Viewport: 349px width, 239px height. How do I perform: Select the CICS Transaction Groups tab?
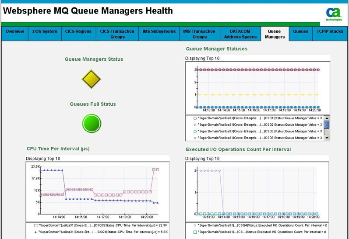coord(117,34)
